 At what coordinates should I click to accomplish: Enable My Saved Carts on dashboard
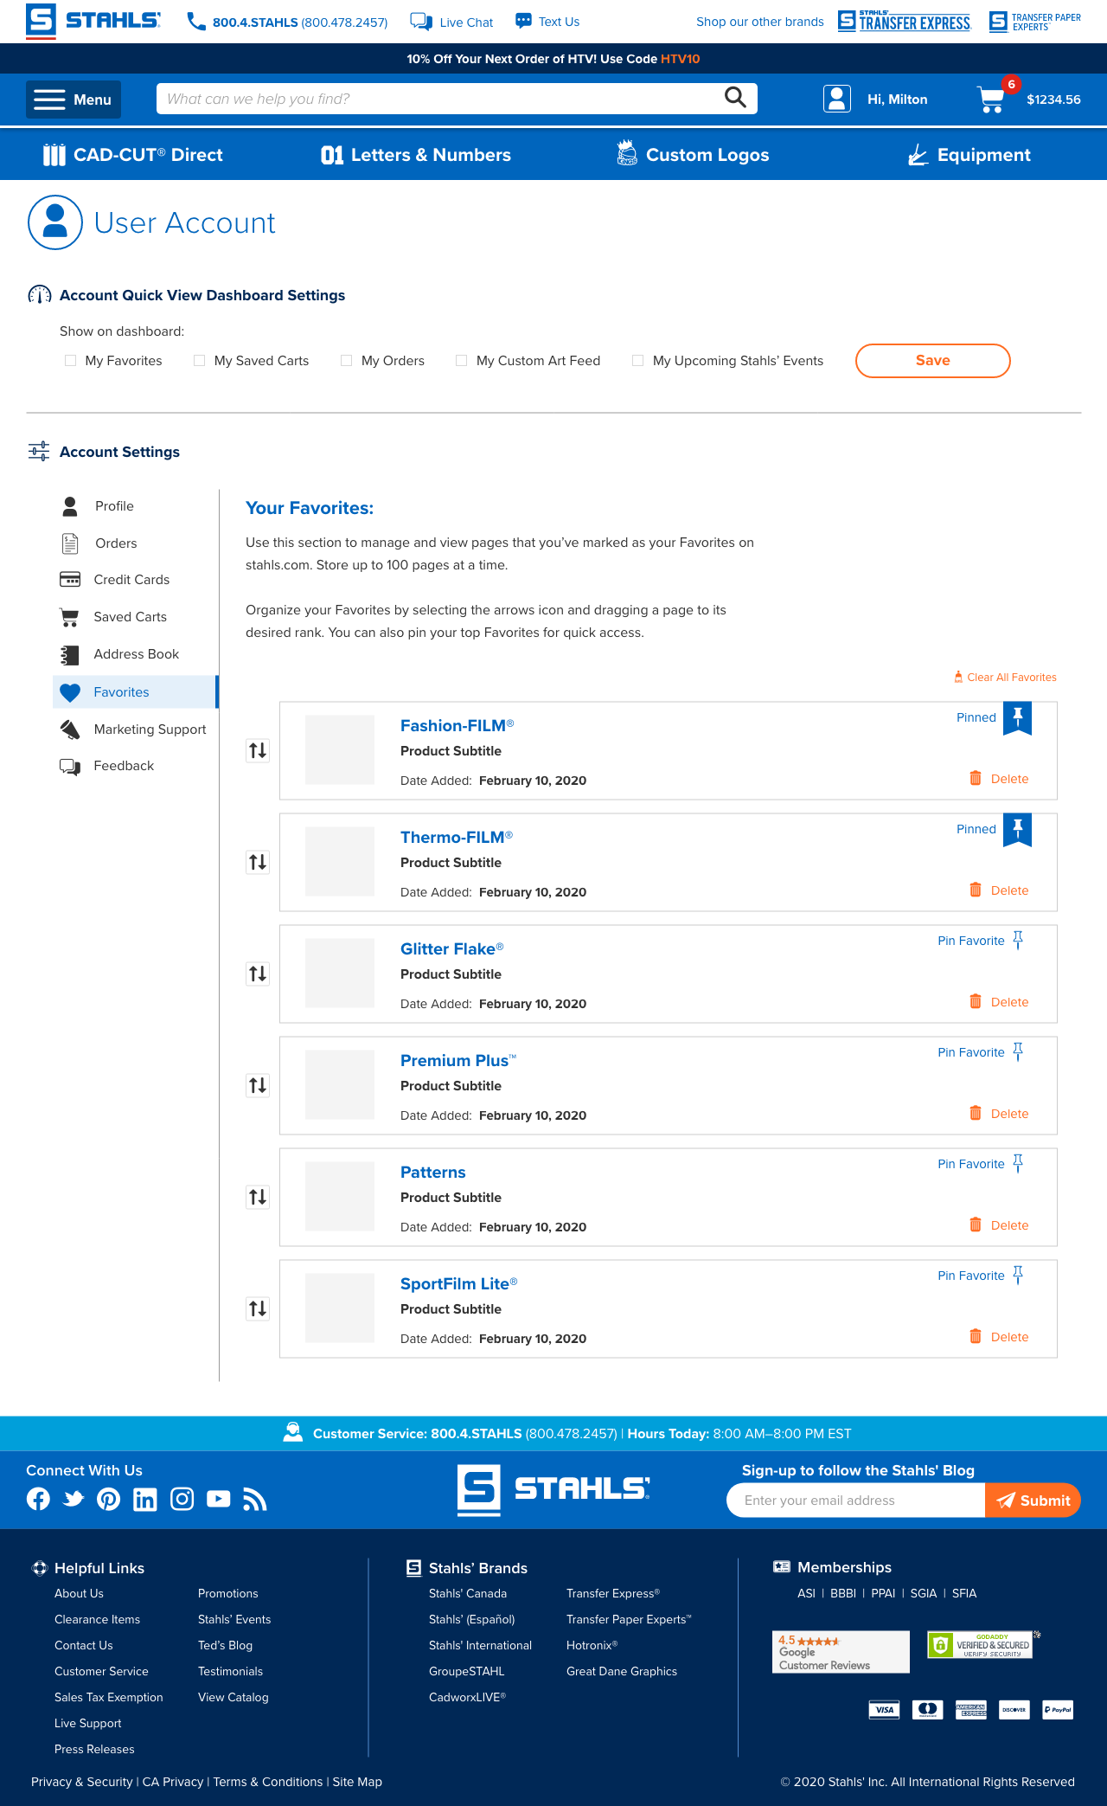tap(200, 361)
